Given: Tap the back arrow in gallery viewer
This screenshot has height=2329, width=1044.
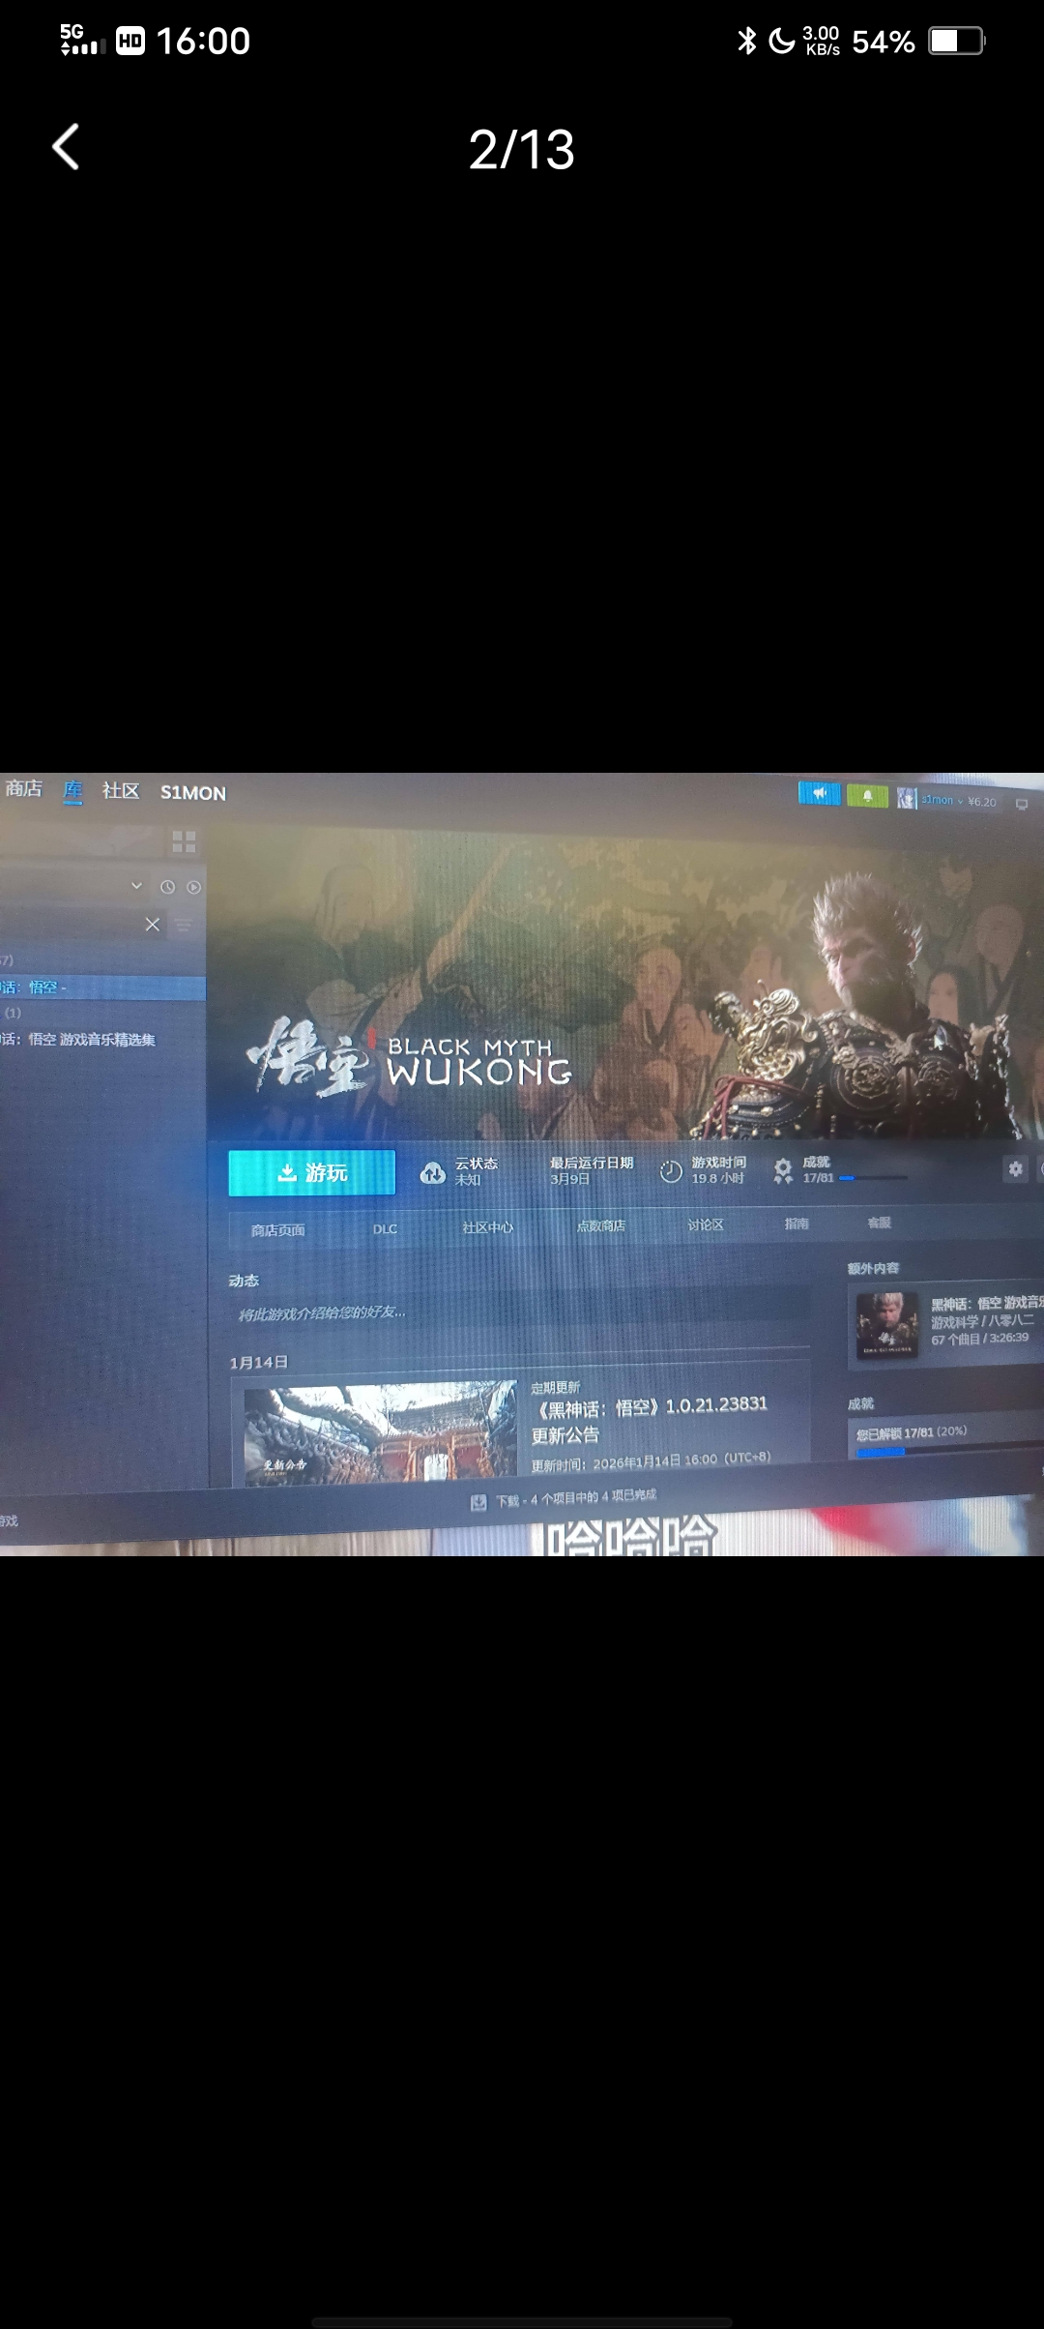Looking at the screenshot, I should 66,148.
